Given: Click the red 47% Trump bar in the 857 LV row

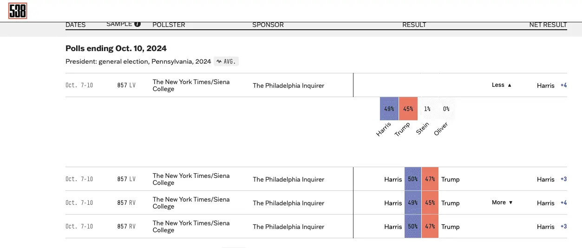Looking at the screenshot, I should click(x=430, y=179).
